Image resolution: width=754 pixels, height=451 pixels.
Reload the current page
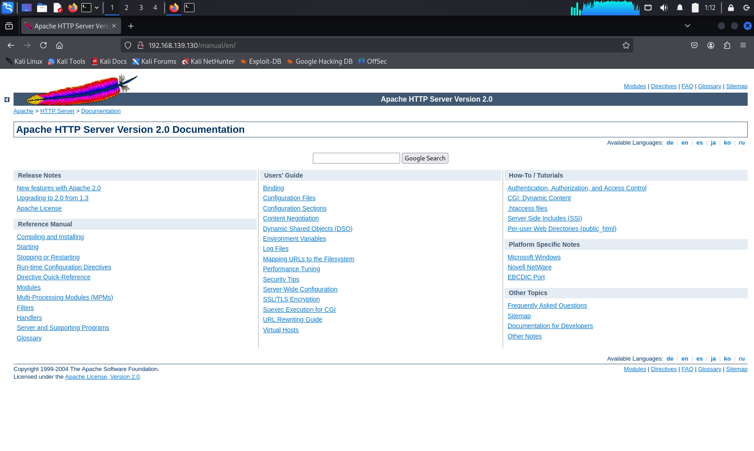[x=43, y=45]
